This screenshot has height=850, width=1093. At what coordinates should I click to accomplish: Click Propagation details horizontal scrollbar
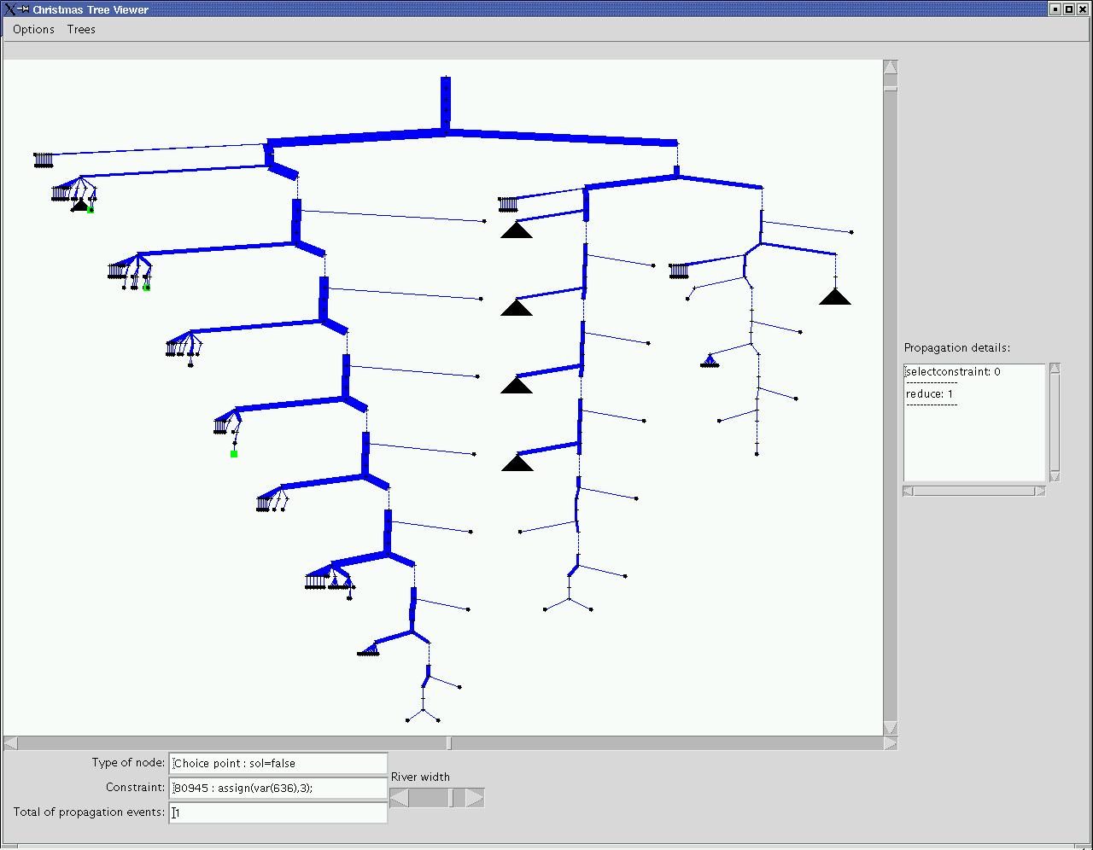pos(973,491)
